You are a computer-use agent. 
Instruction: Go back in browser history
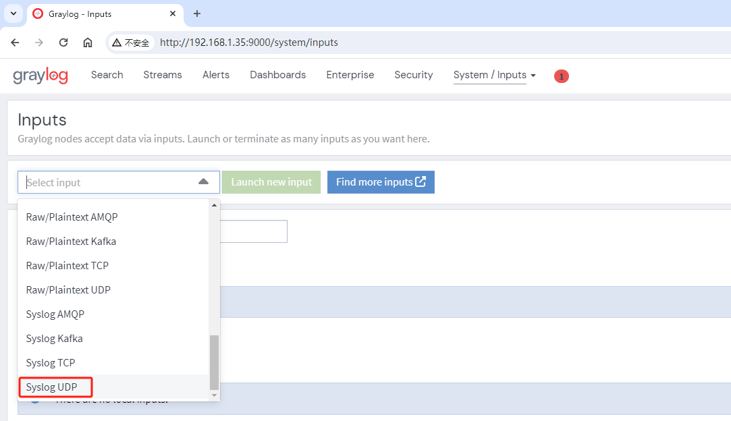pyautogui.click(x=15, y=43)
